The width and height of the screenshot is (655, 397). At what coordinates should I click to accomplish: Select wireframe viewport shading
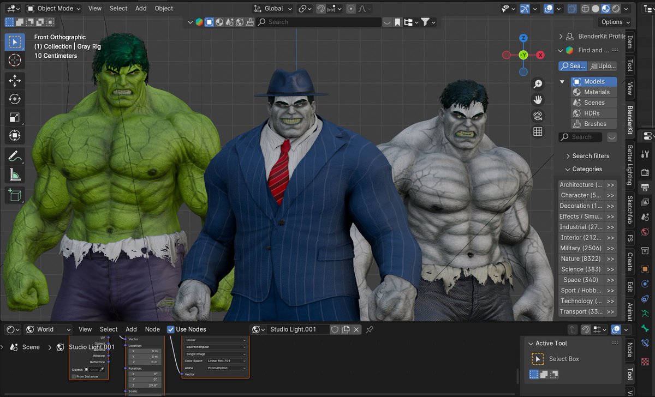(586, 9)
